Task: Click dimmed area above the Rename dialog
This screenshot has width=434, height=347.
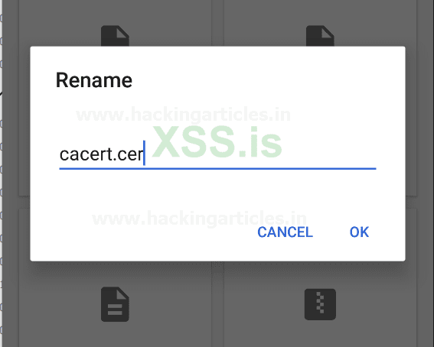Action: pos(216,22)
